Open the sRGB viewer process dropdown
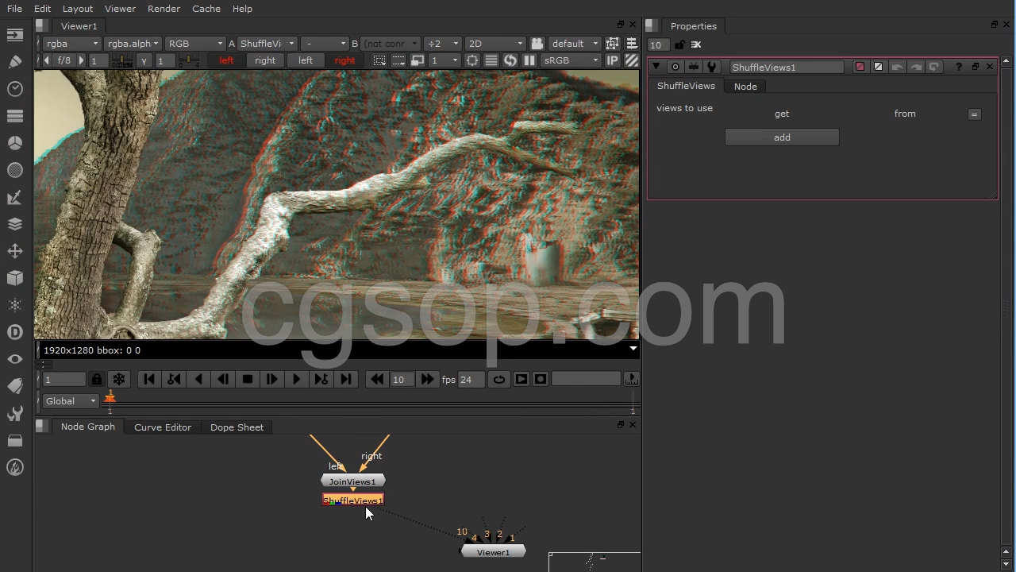 (571, 60)
